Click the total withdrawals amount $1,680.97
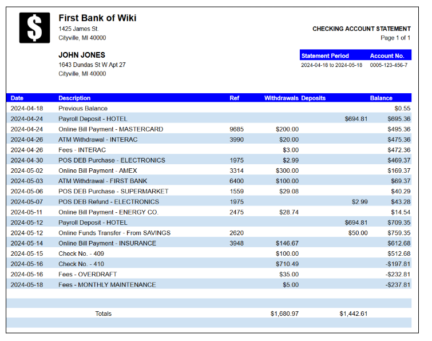The image size is (432, 341). (x=284, y=314)
